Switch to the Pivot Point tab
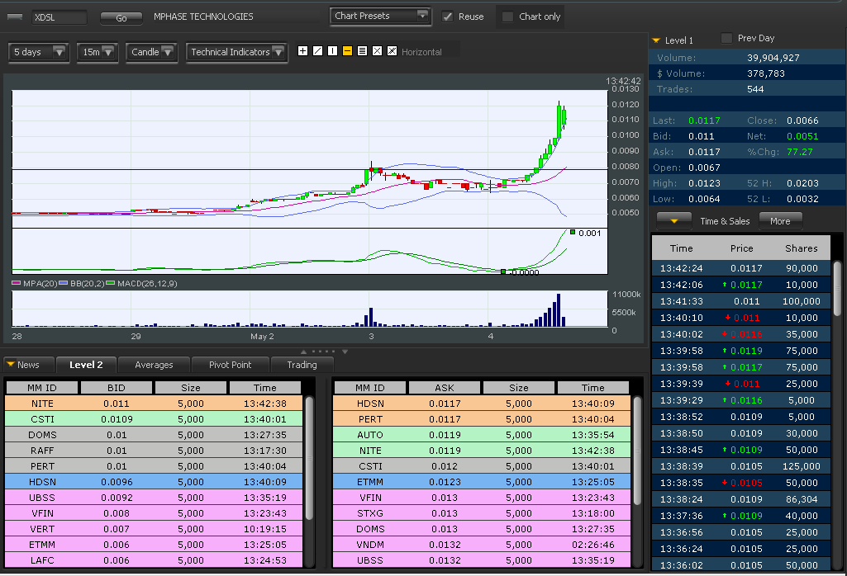847x576 pixels. click(230, 365)
